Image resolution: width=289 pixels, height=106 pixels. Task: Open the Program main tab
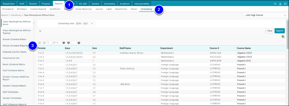click(46, 4)
